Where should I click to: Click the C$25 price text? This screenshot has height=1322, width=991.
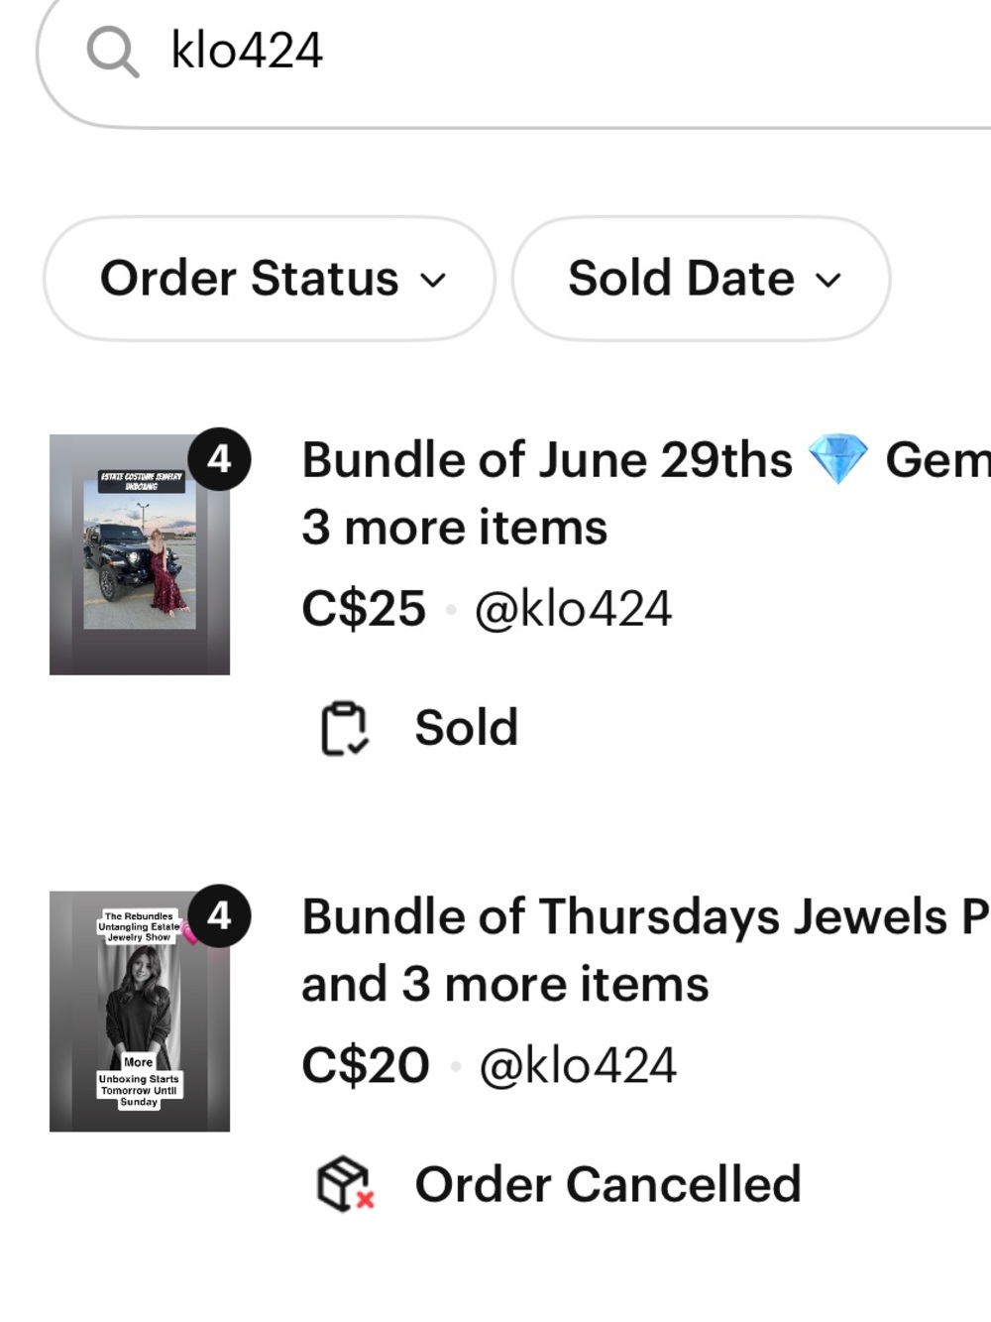(x=364, y=609)
